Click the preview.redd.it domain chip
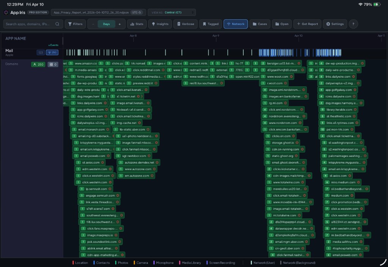 click(x=142, y=83)
